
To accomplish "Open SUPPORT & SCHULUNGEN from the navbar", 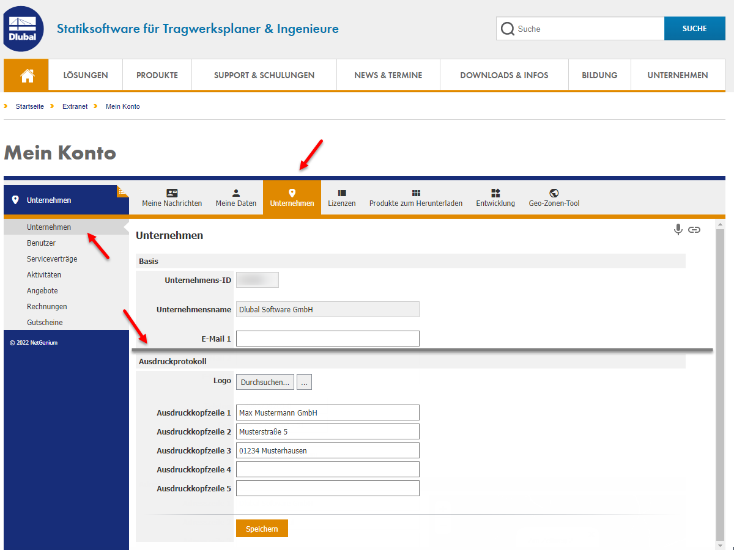I will tap(264, 75).
